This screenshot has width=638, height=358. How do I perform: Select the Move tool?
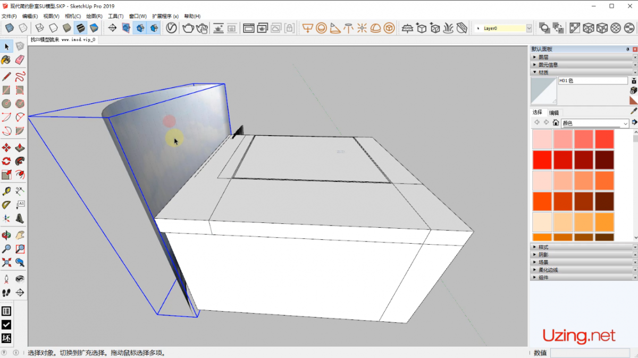(6, 147)
